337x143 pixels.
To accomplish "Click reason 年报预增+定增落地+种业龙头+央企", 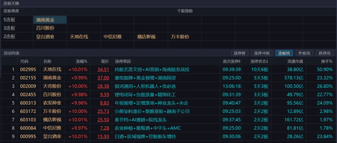I will tap(152, 103).
